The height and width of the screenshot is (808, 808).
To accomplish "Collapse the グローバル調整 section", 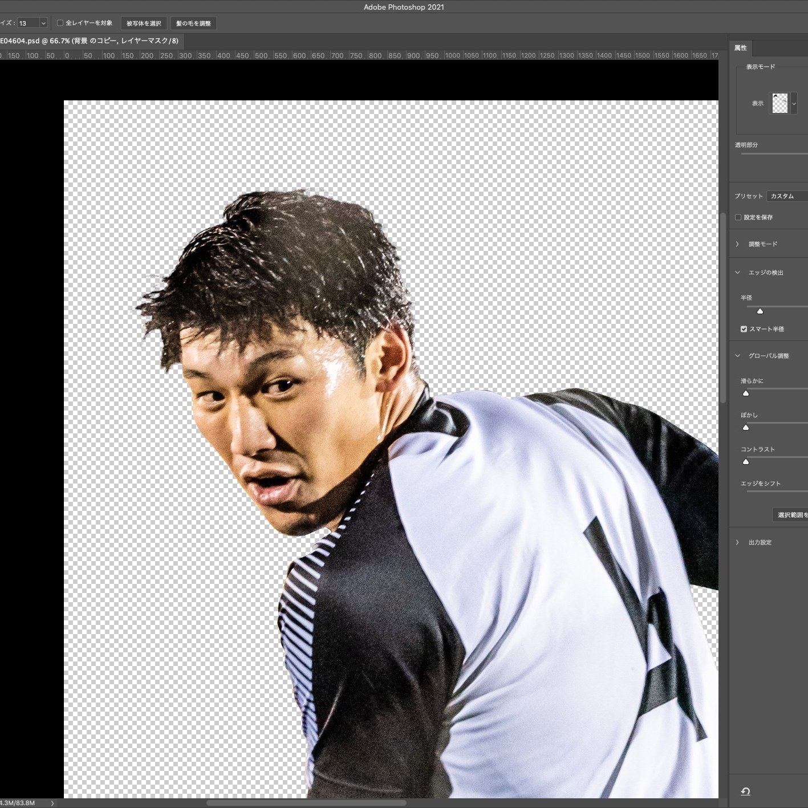I will [x=737, y=356].
